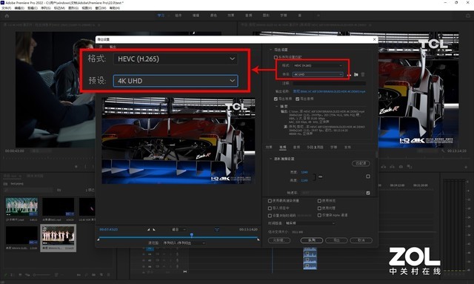Image resolution: width=474 pixels, height=284 pixels.
Task: Enable Render Alpha Channel Only checkbox
Action: [319, 215]
